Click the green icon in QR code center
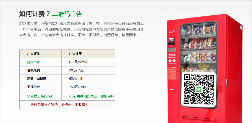This screenshot has width=252, height=123. pos(199,89)
